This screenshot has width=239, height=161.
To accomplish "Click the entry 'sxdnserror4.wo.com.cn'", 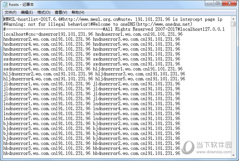I will (x=29, y=64).
